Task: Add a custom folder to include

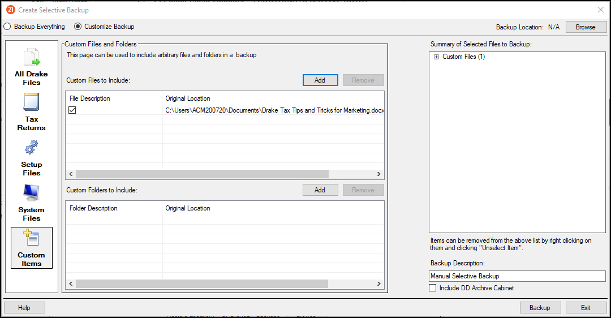Action: [x=320, y=190]
